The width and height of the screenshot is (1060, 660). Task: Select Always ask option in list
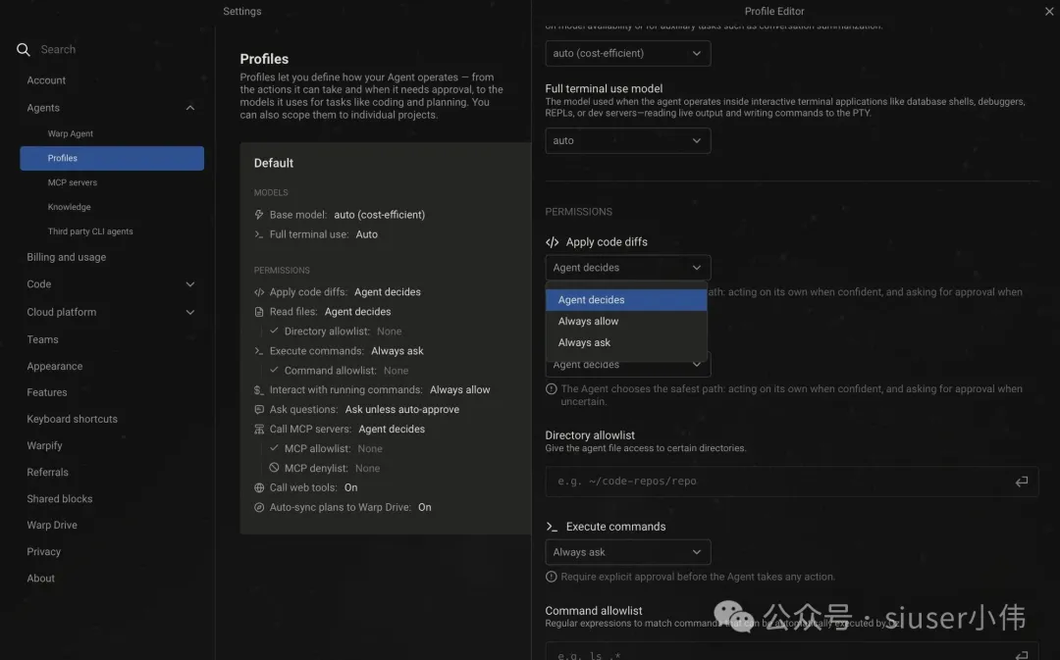pos(626,342)
